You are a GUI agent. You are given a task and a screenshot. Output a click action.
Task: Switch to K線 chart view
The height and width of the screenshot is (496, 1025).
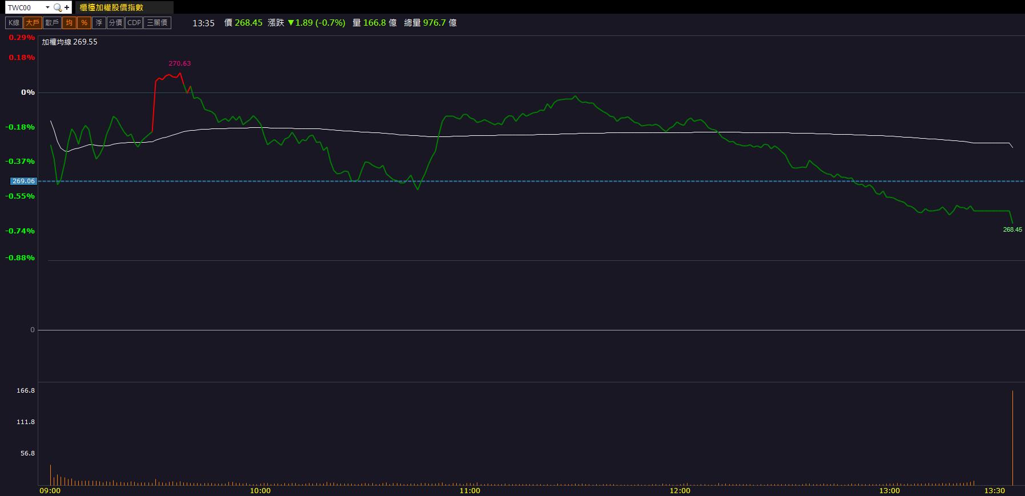coord(14,23)
